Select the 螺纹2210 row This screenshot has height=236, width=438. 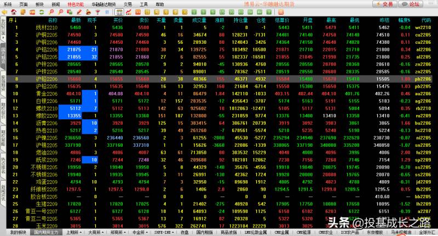[220, 108]
